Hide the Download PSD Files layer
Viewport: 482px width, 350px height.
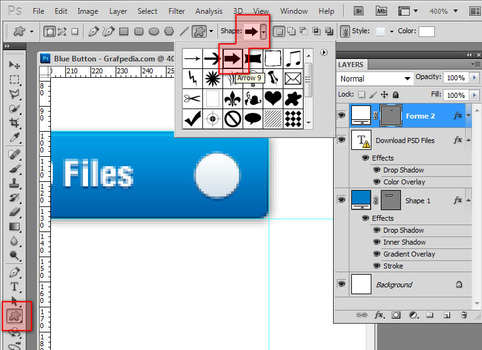tap(341, 140)
